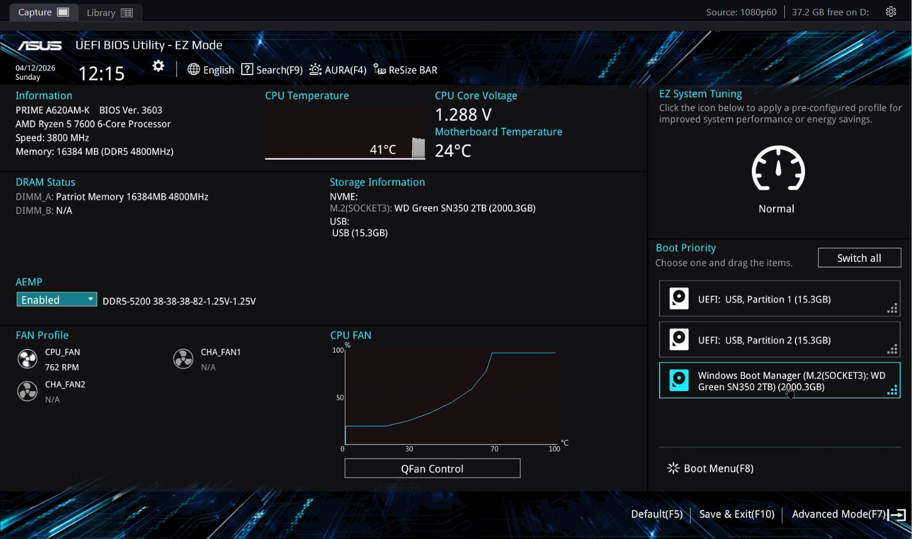This screenshot has height=539, width=912.
Task: Select UEFI: USB, Partition 1 boot entry
Action: point(779,299)
